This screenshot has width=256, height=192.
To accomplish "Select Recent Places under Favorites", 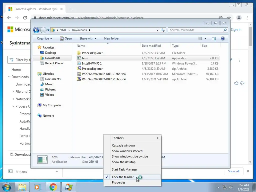I will [x=54, y=63].
